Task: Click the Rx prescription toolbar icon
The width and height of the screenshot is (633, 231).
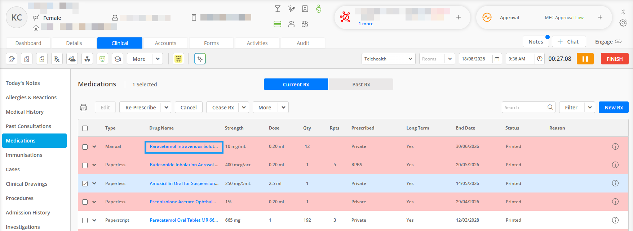Action: [57, 59]
